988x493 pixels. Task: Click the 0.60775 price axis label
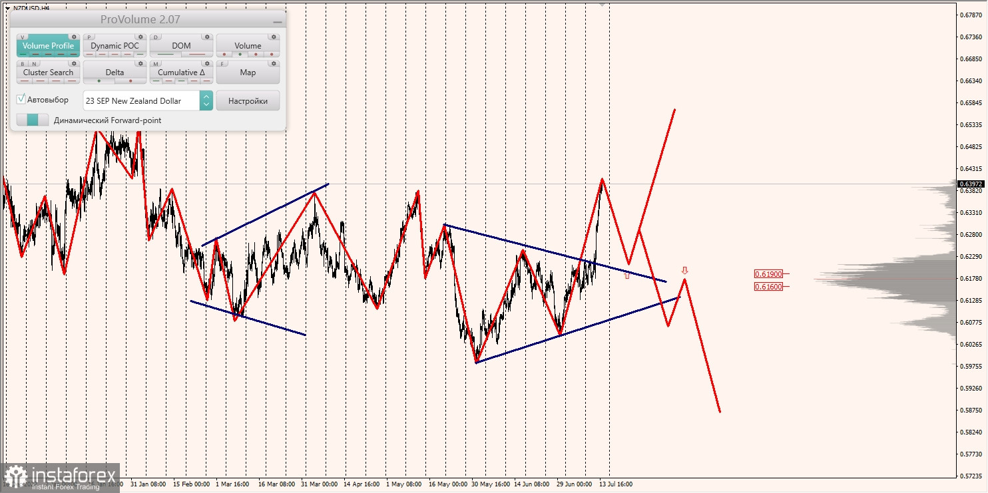point(971,323)
